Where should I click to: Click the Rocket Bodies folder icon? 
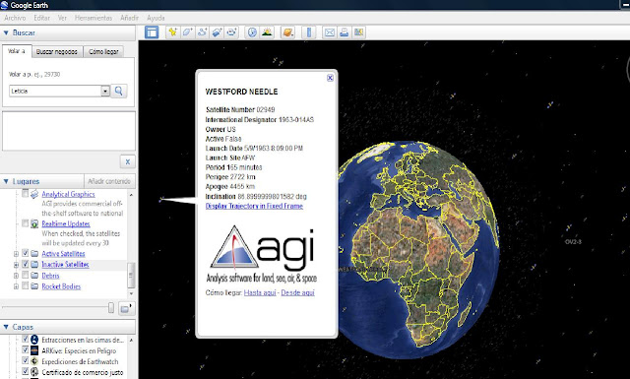pos(34,286)
